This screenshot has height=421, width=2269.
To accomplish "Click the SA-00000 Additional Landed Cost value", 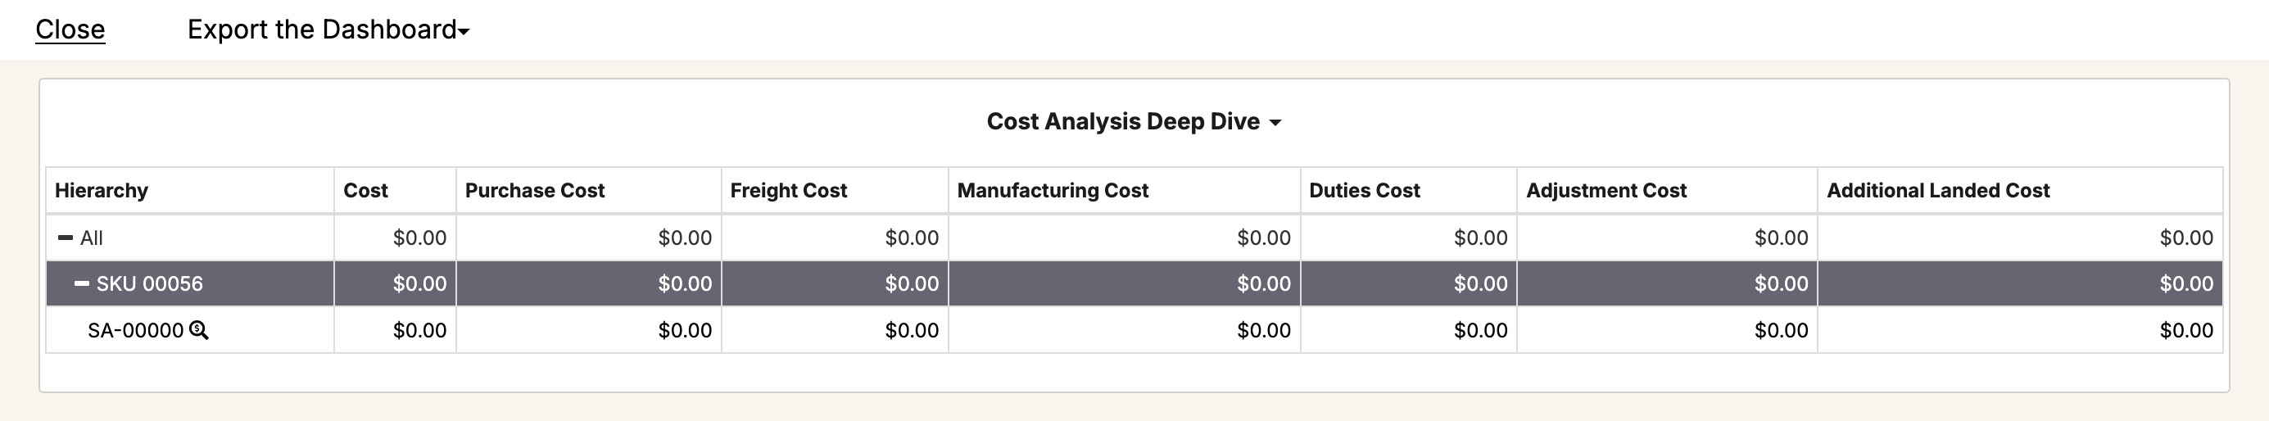I will pyautogui.click(x=2185, y=330).
